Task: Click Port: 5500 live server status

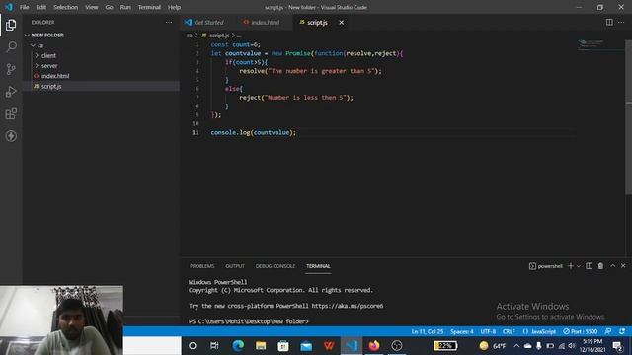Action: [581, 331]
